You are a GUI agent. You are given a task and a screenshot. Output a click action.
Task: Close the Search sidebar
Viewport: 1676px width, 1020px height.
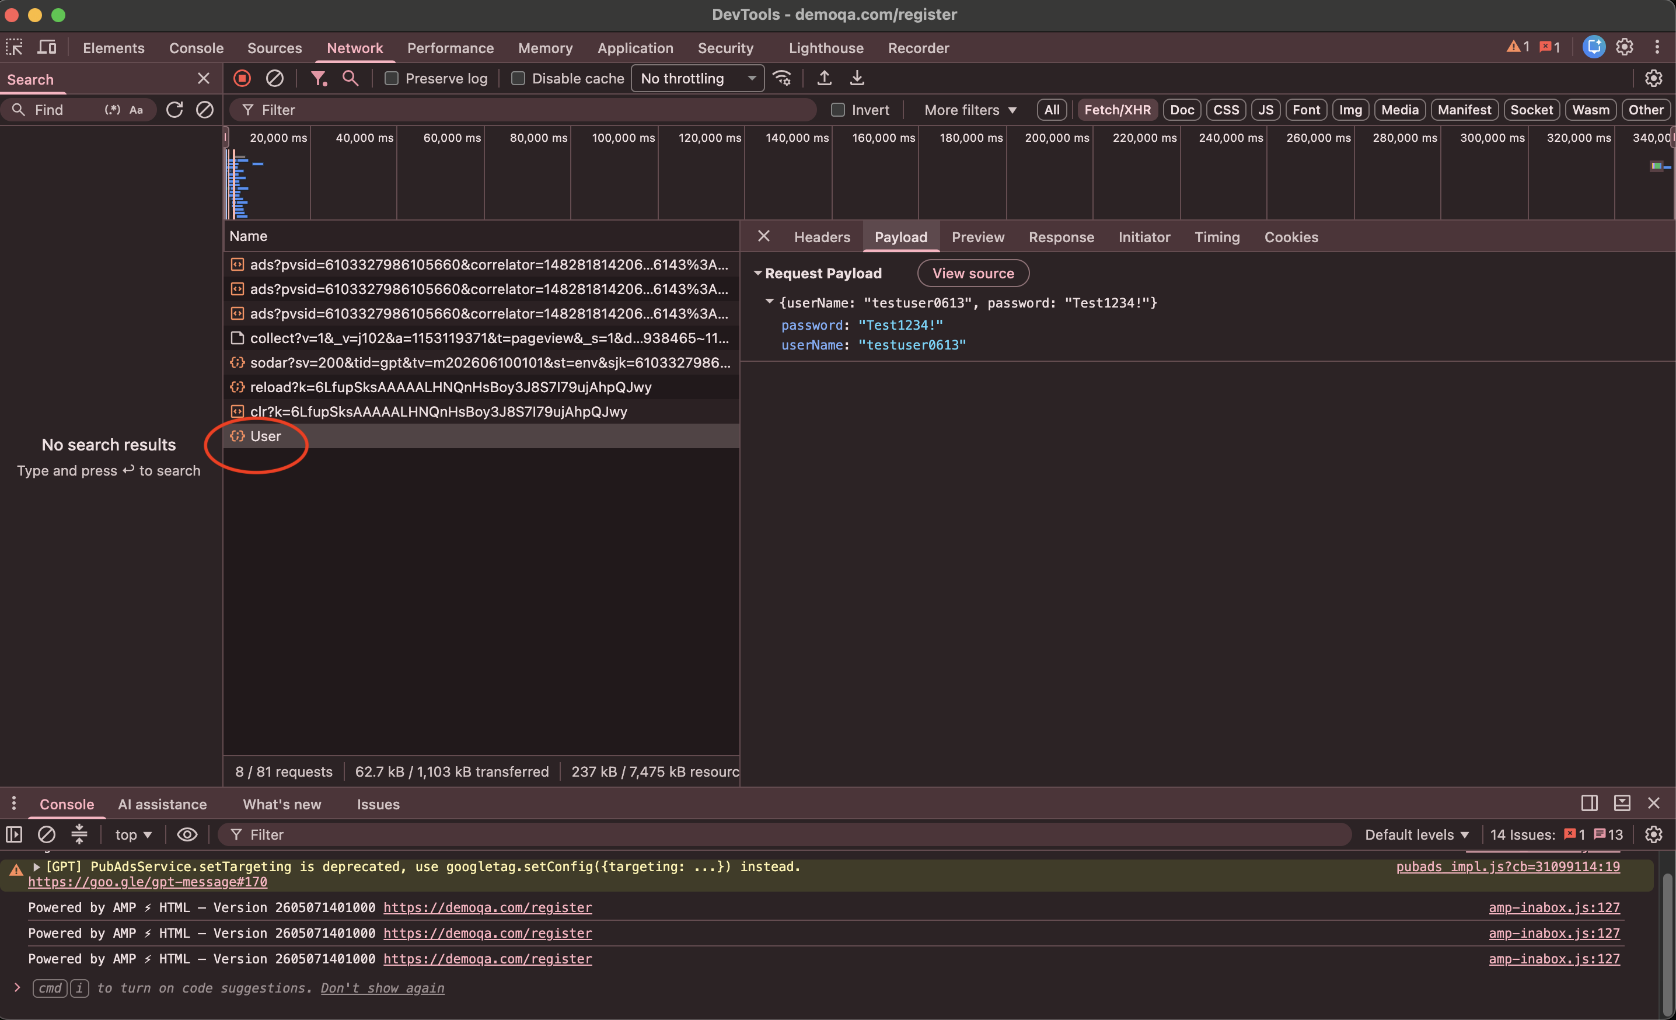(204, 78)
